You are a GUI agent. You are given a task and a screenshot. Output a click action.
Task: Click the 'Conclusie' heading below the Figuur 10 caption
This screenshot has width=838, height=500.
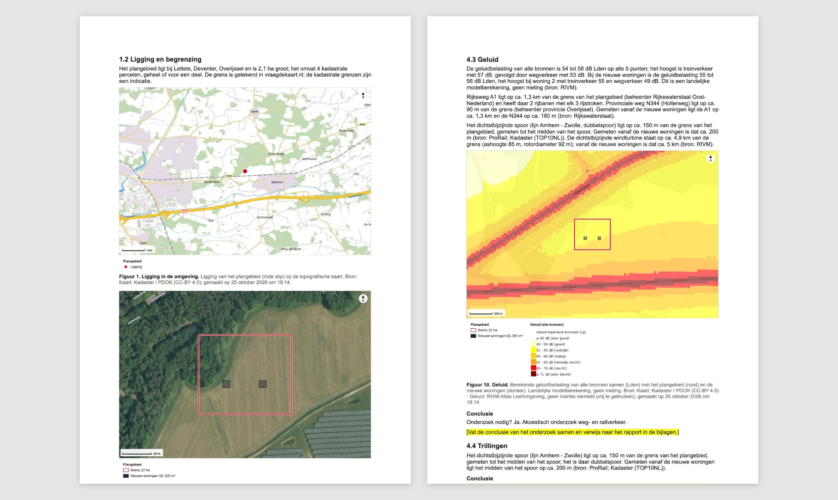click(480, 414)
